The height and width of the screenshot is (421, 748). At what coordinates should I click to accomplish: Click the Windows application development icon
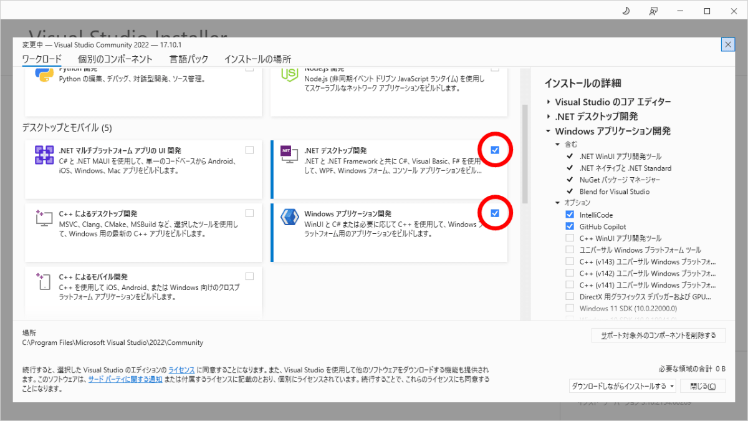289,217
